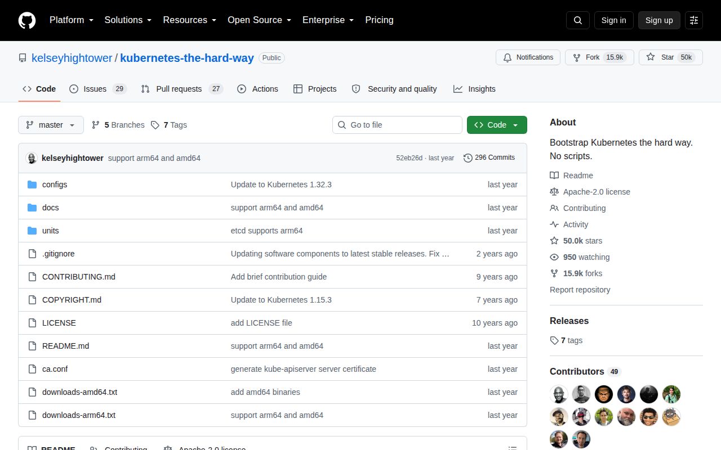Expand the Resources menu
Image resolution: width=721 pixels, height=450 pixels.
point(190,20)
